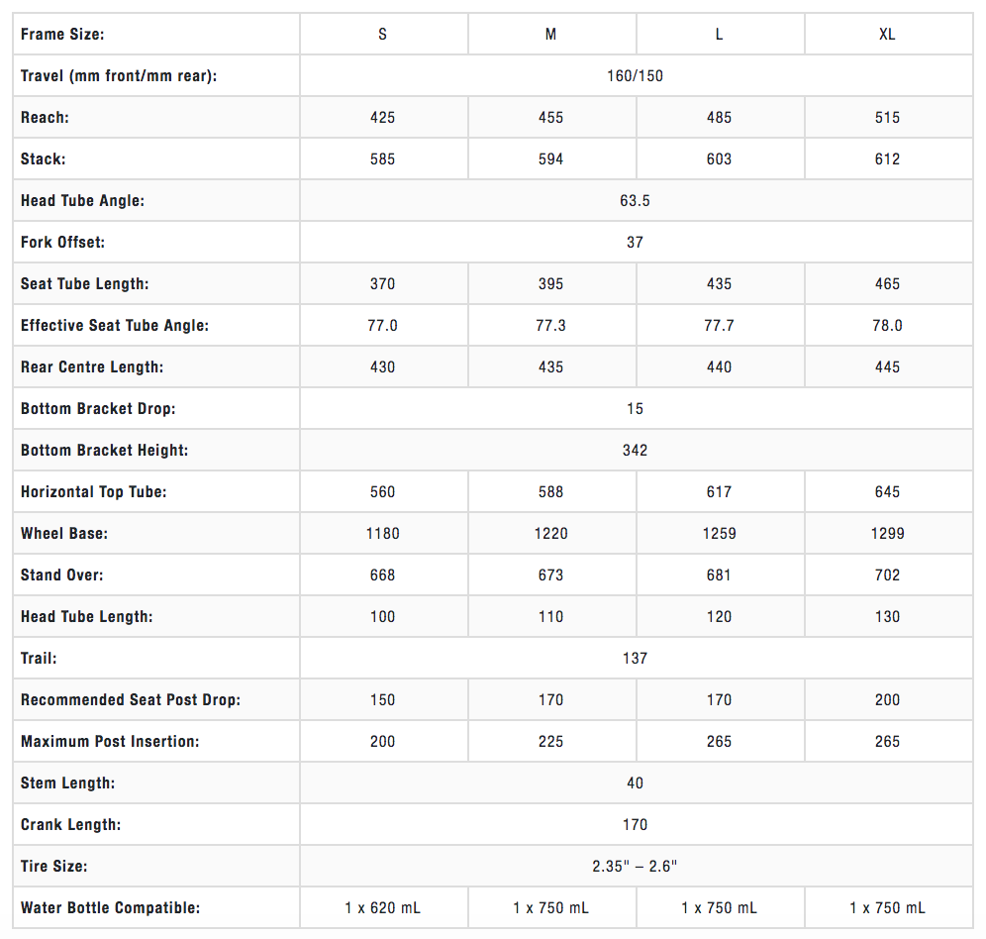The height and width of the screenshot is (939, 986).
Task: Click the Frame Size row label
Action: tap(62, 35)
